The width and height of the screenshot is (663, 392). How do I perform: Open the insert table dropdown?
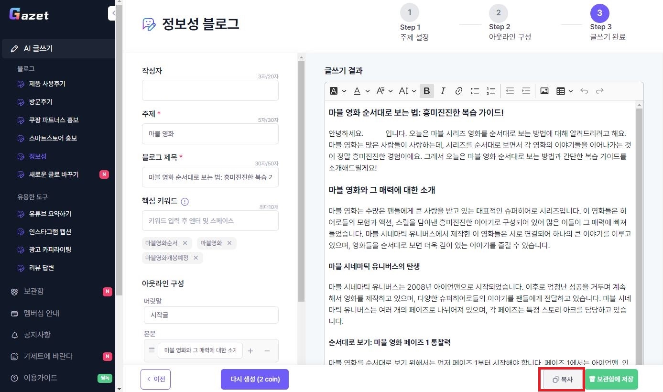[x=564, y=91]
